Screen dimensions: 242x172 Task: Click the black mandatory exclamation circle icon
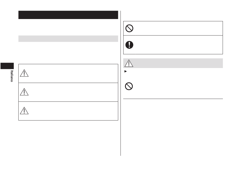coord(129,45)
